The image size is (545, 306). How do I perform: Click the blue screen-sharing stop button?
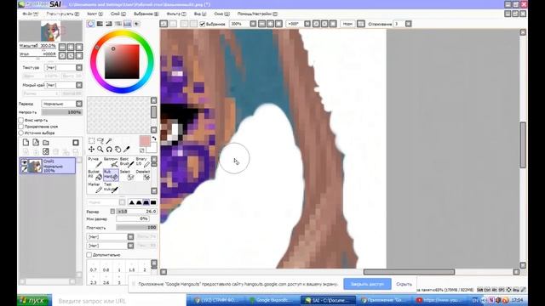pyautogui.click(x=367, y=284)
